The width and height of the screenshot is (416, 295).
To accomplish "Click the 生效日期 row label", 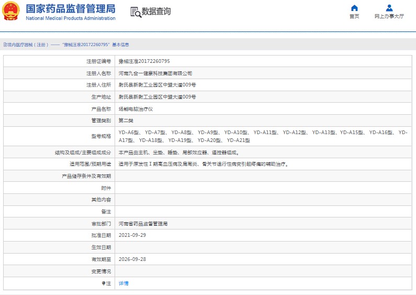I will coord(101,247).
